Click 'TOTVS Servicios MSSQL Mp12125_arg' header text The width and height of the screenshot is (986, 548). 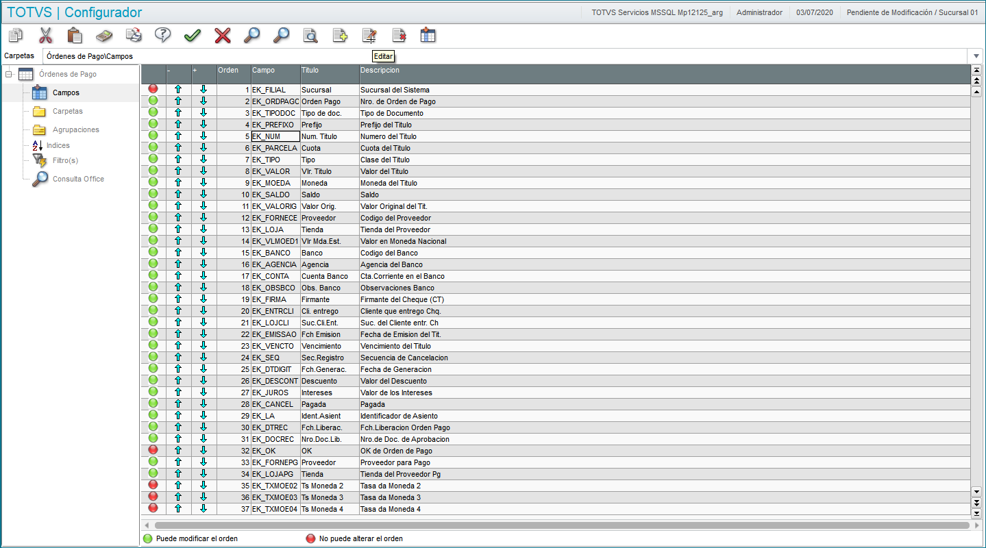click(657, 12)
